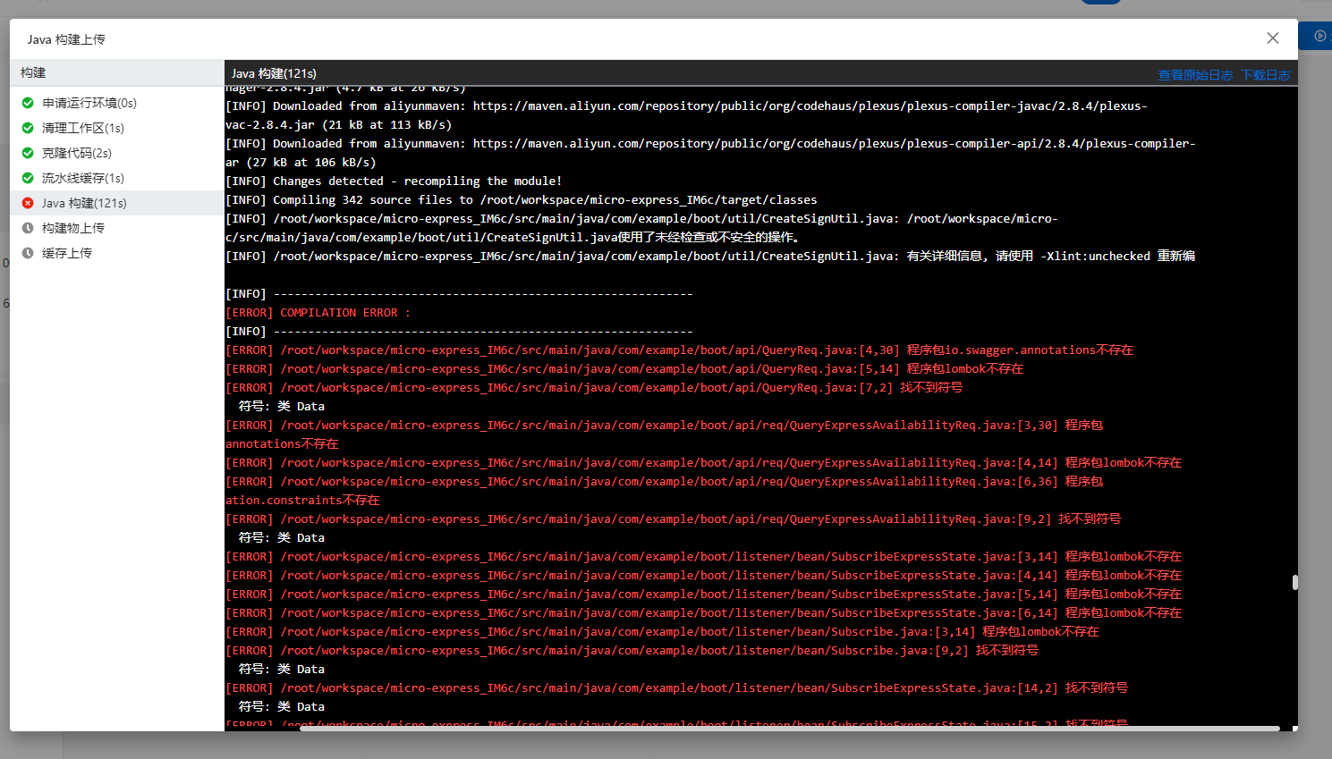
Task: Click the 构建 panel header
Action: click(x=116, y=72)
